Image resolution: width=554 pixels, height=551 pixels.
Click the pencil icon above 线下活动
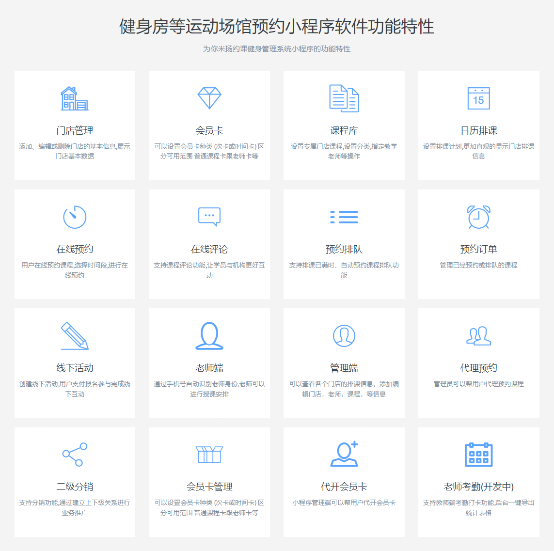pos(75,336)
